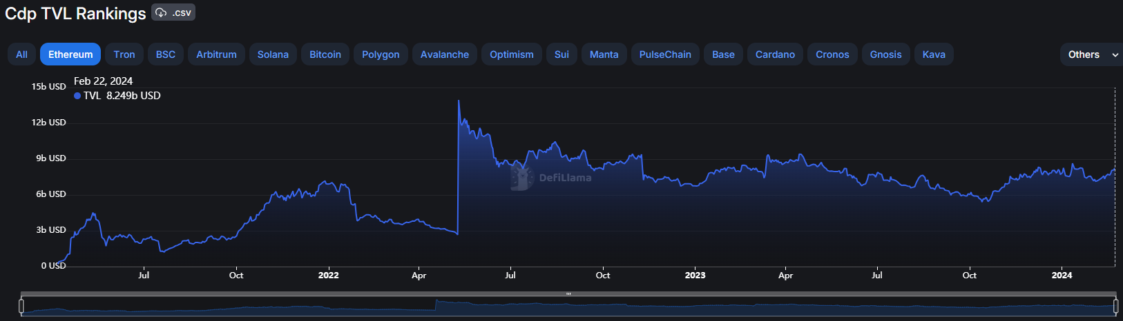Click the right handle of the range slider

tap(1115, 306)
